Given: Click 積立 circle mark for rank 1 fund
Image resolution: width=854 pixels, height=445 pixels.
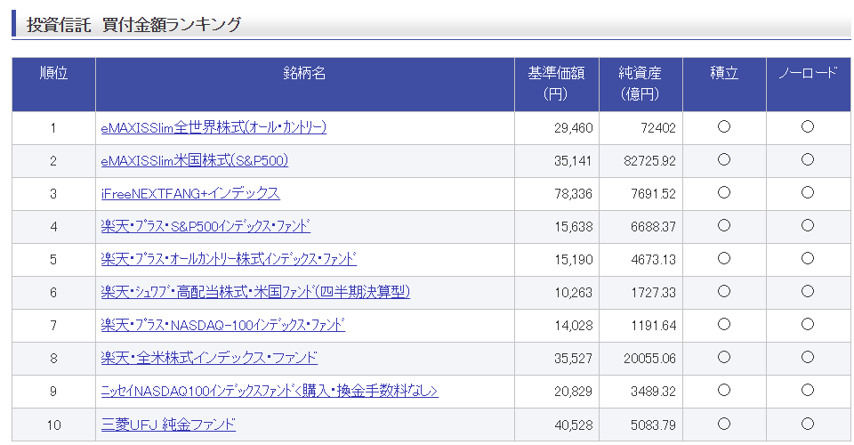Looking at the screenshot, I should point(724,127).
